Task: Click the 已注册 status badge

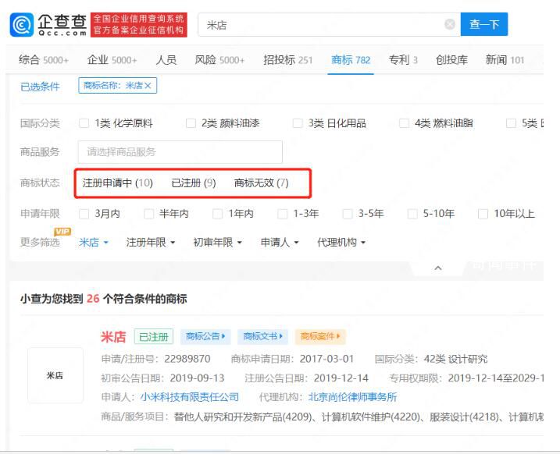Action: (154, 337)
